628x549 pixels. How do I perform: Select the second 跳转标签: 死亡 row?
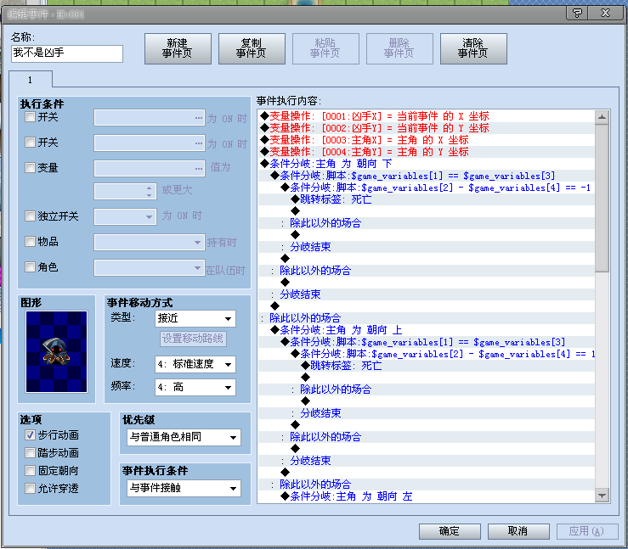[x=426, y=366]
